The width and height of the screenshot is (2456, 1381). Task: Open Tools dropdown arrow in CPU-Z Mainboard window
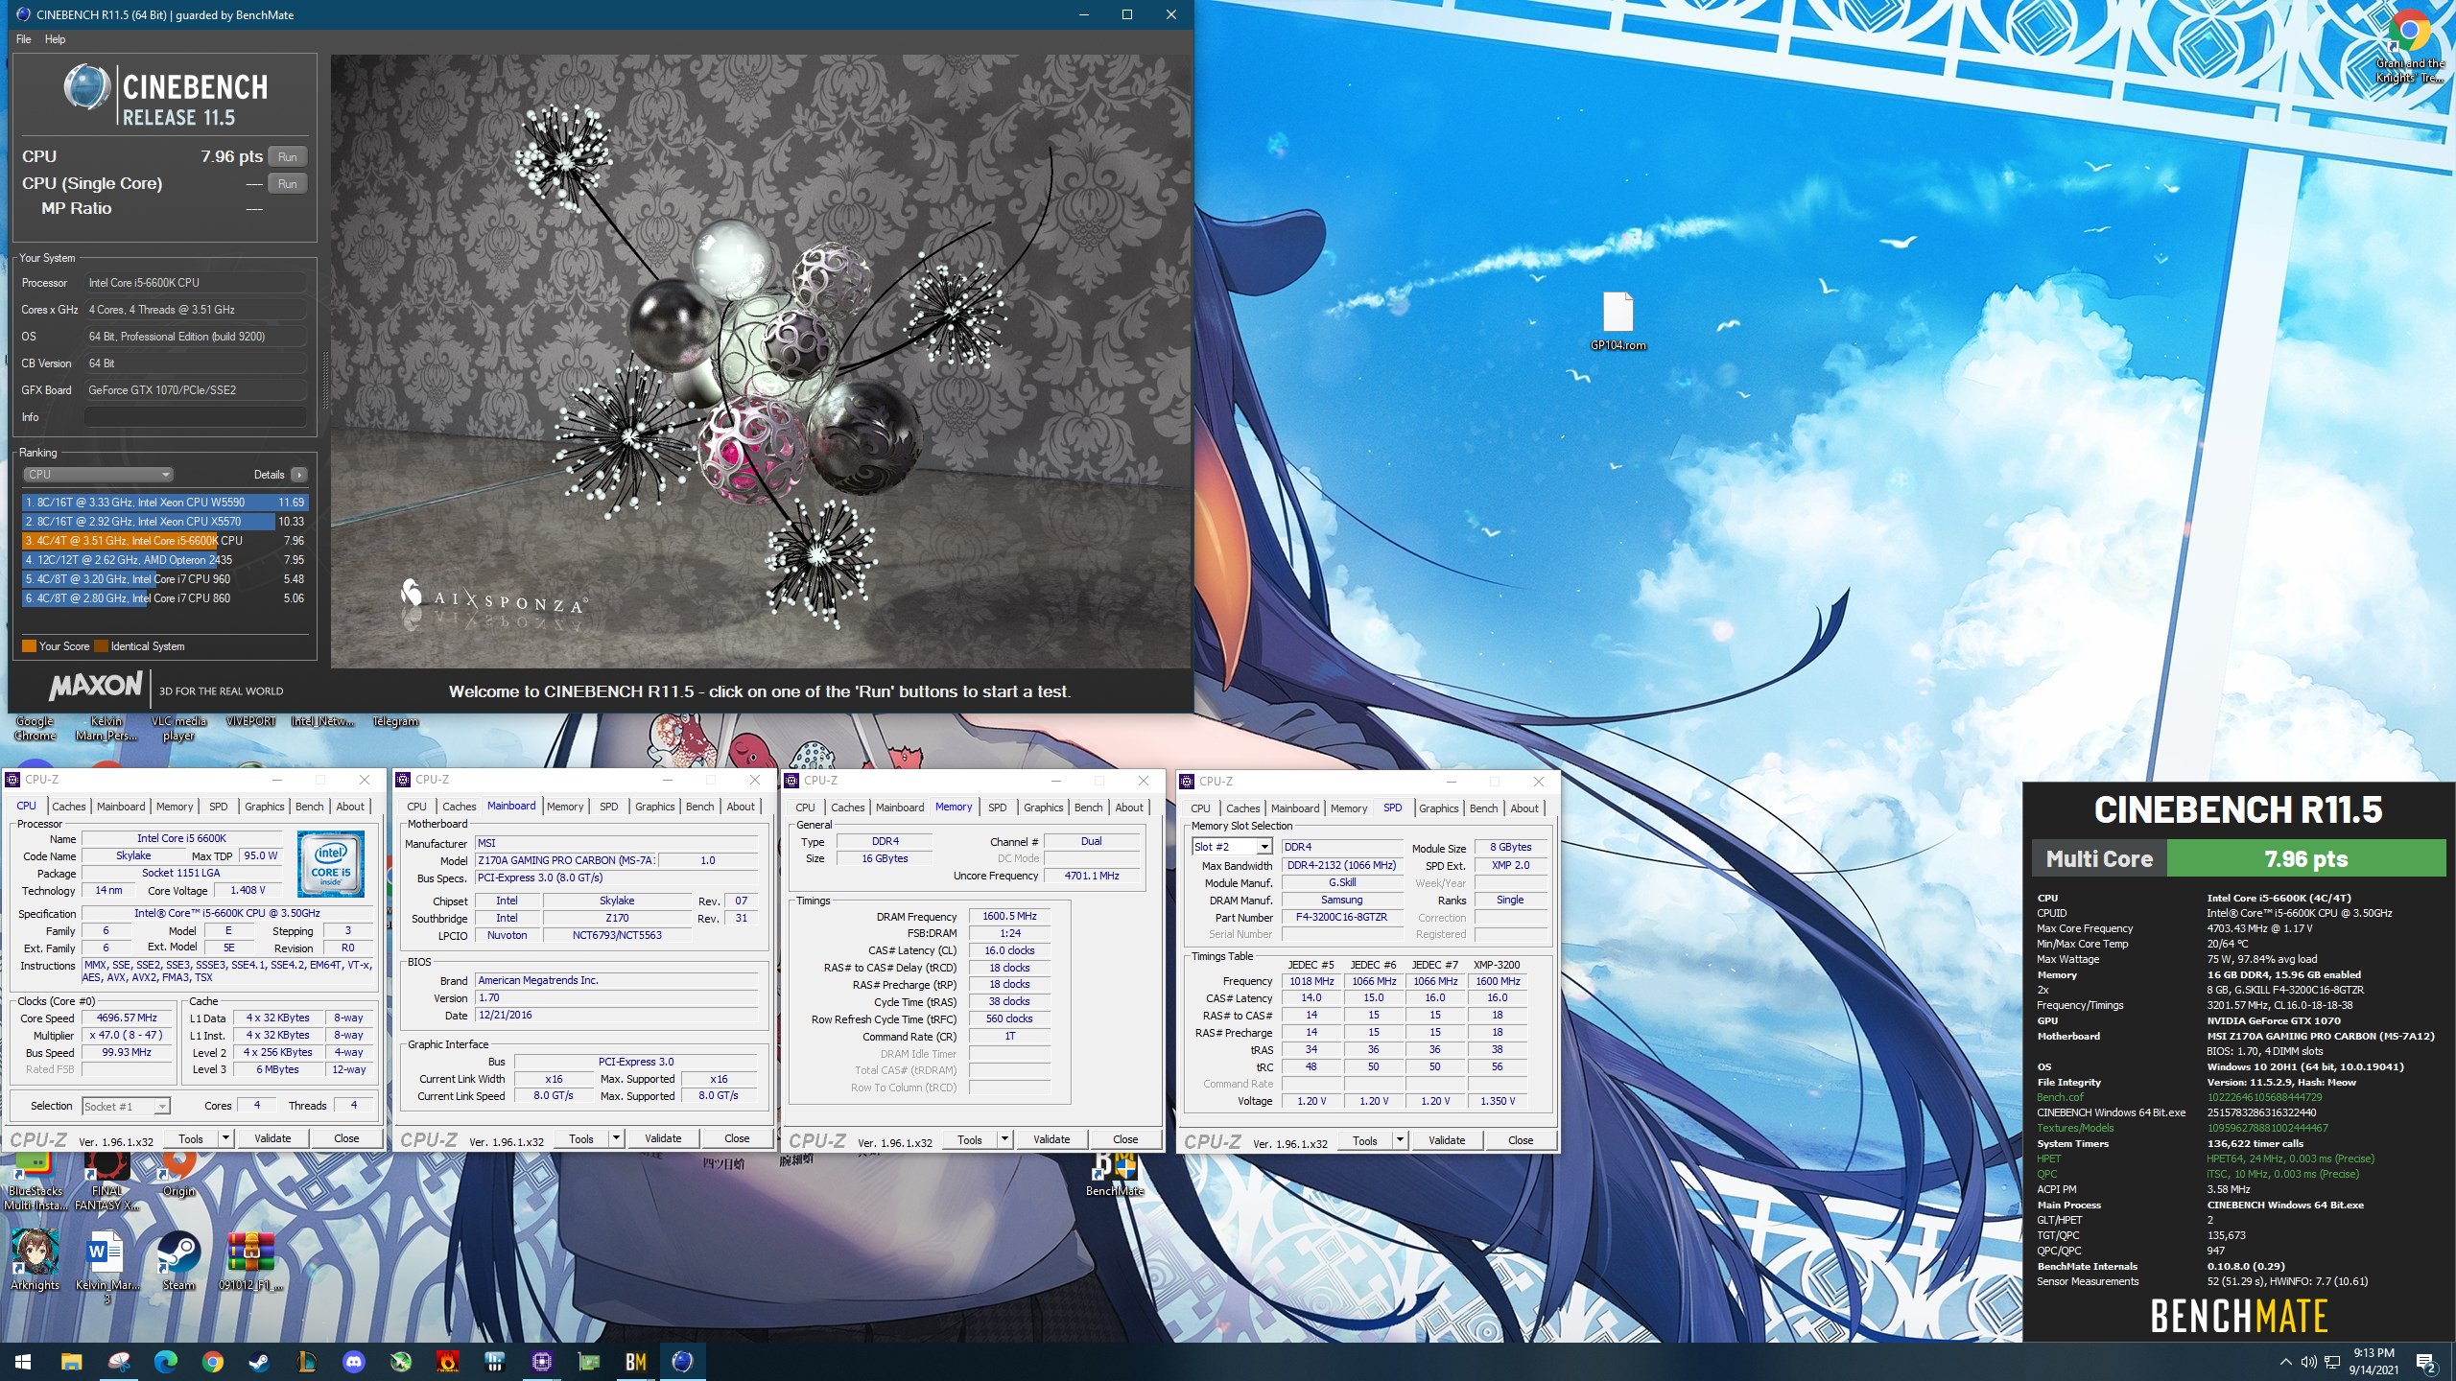(x=616, y=1138)
